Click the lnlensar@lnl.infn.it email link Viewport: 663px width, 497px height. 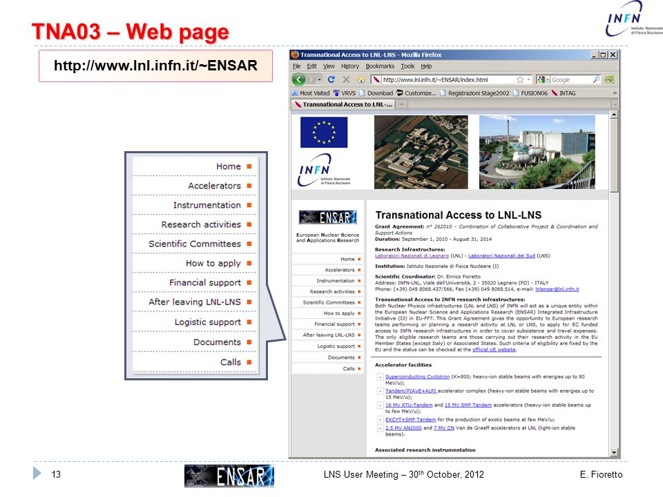click(557, 289)
